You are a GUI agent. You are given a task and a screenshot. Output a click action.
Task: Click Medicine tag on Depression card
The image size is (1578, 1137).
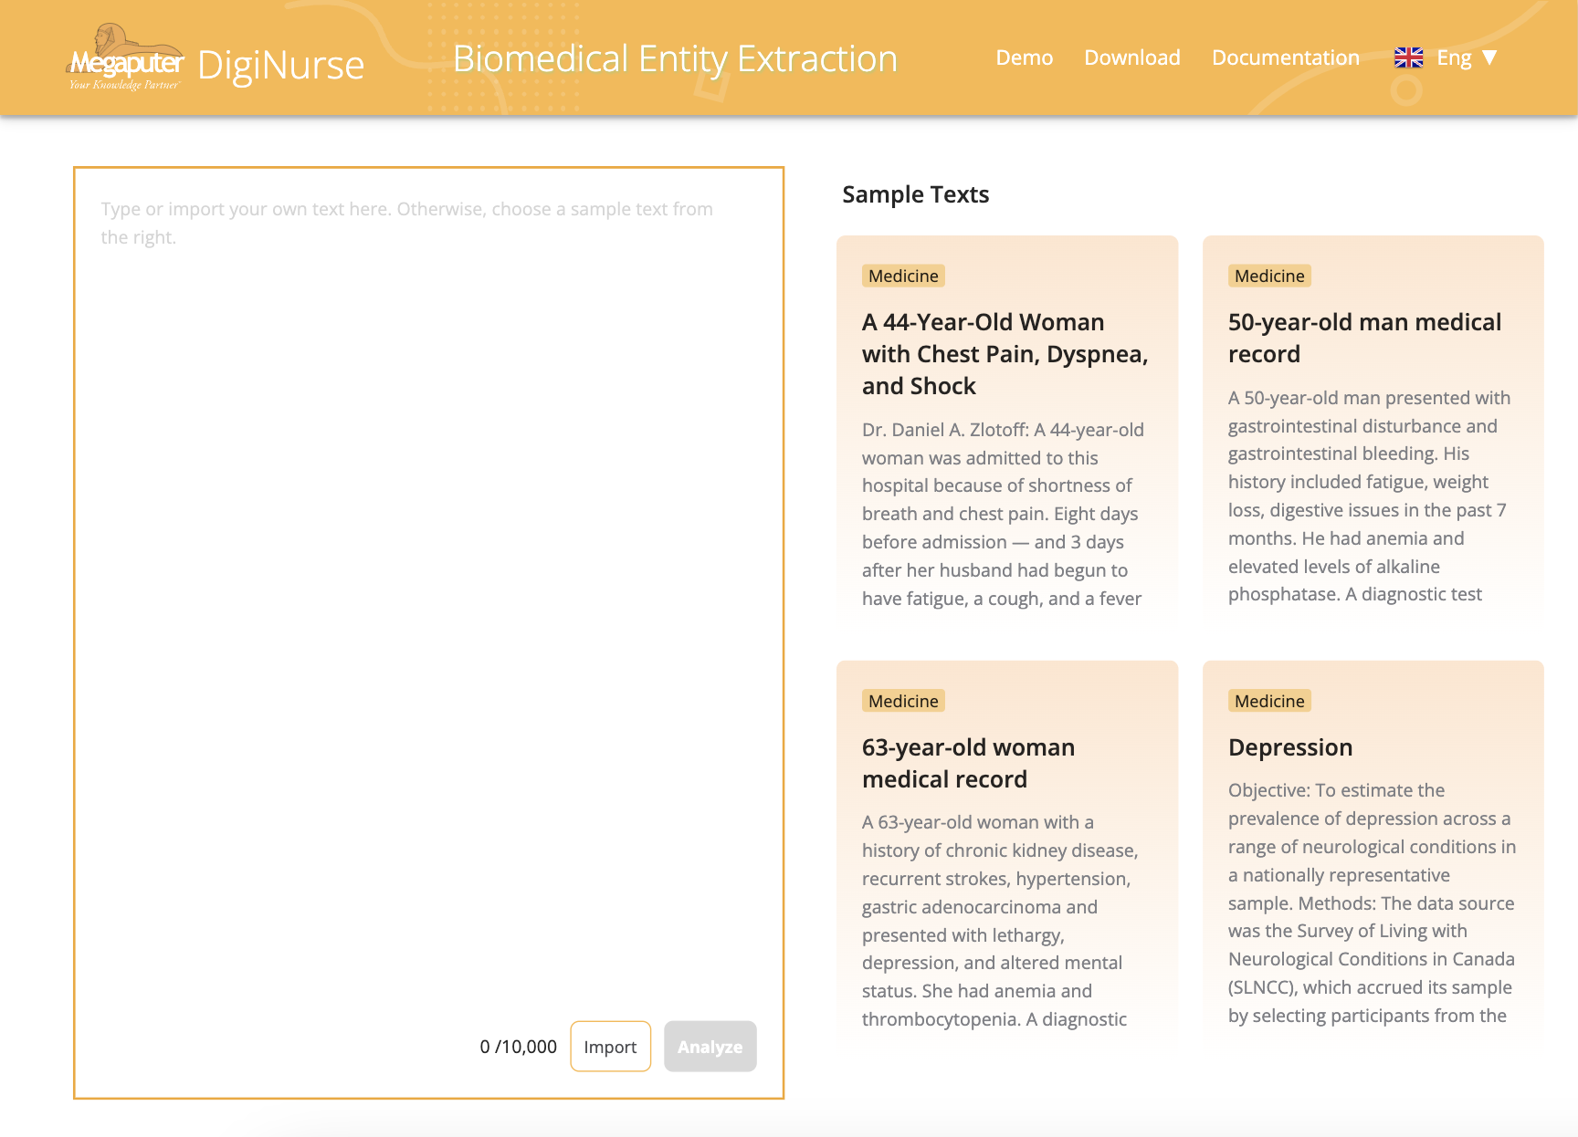pyautogui.click(x=1269, y=701)
